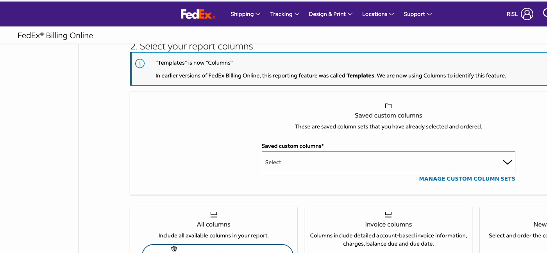
Task: Click the Saved custom columns folder icon
Action: tap(388, 106)
